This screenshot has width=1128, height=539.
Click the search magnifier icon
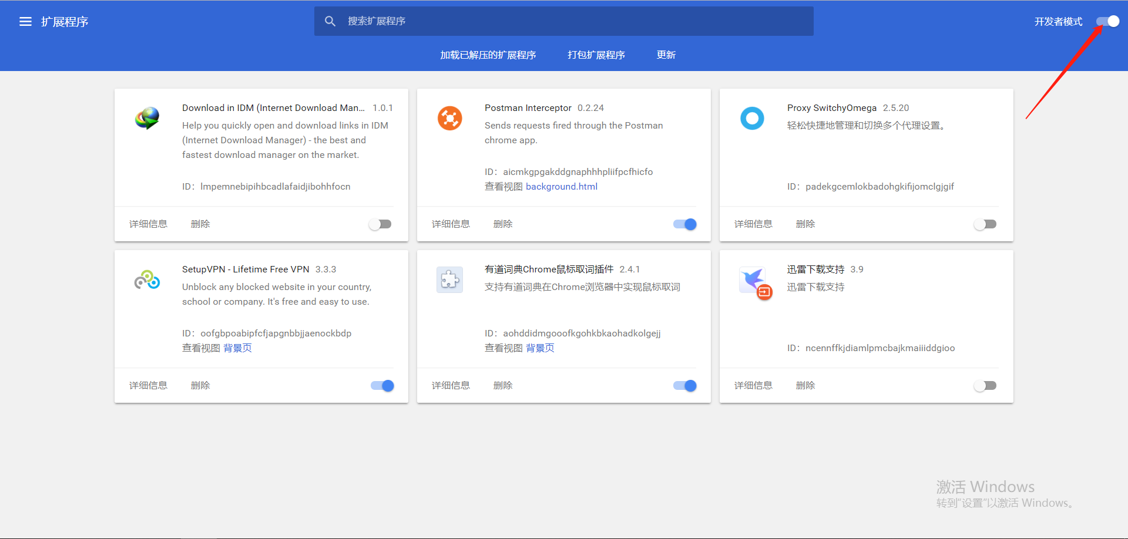[x=330, y=21]
